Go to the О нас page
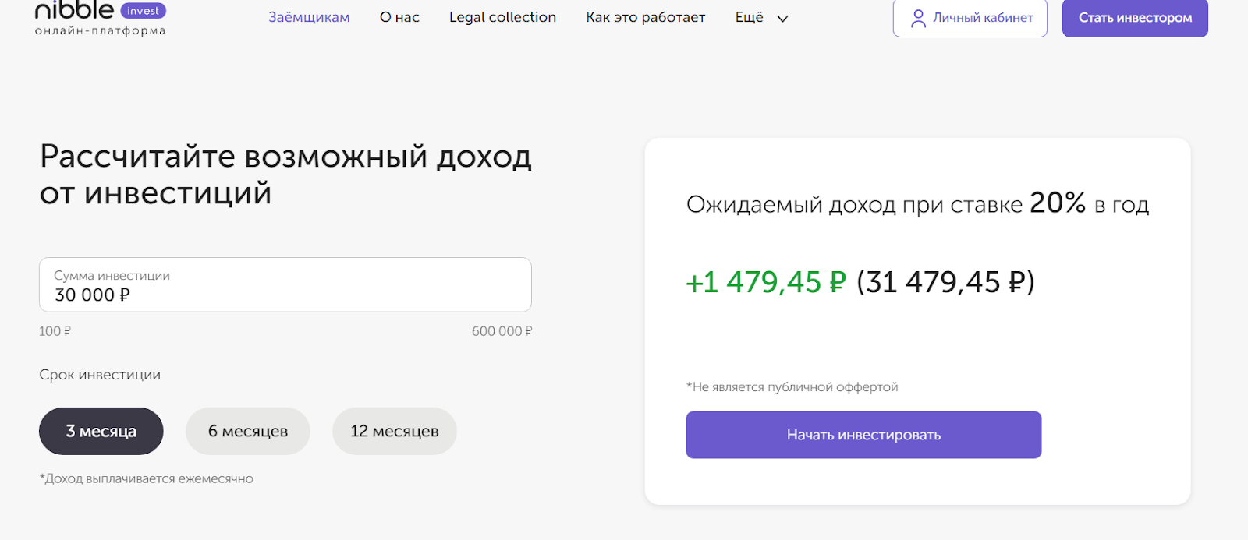Viewport: 1248px width, 540px height. click(x=399, y=17)
